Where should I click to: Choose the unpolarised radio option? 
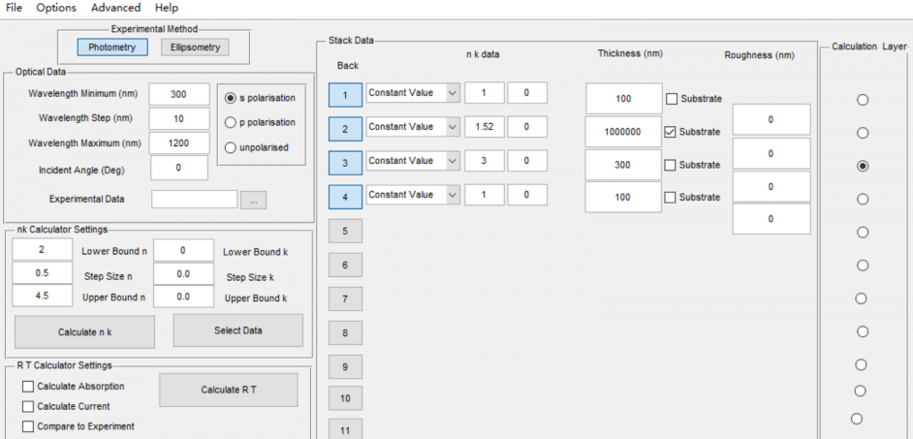231,147
